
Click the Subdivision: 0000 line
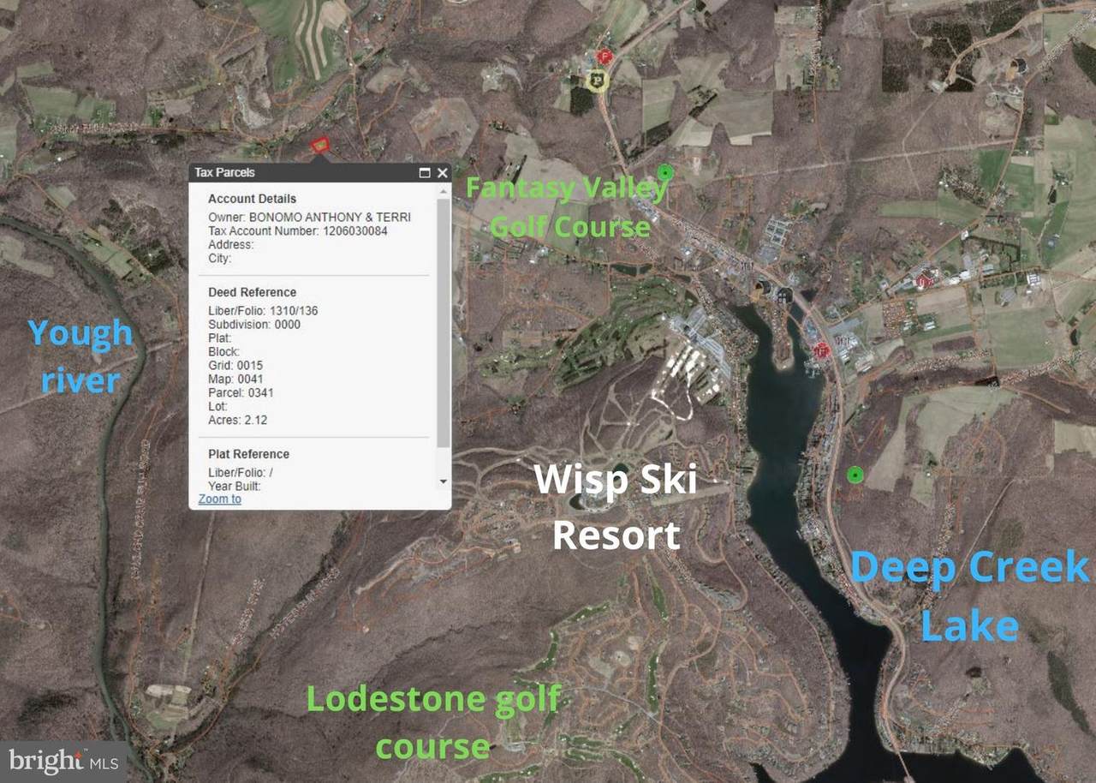(254, 325)
